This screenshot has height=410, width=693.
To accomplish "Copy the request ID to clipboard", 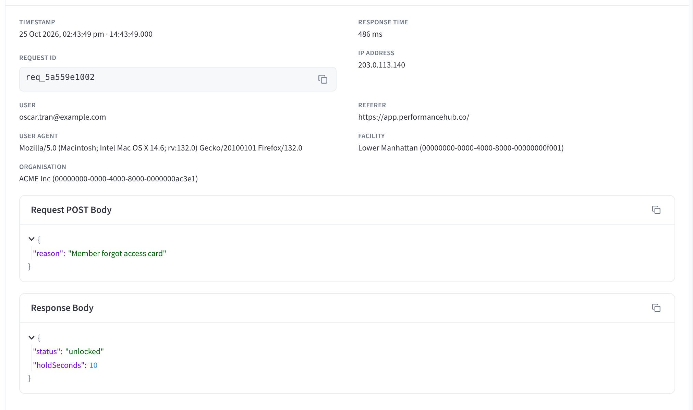I will tap(323, 79).
